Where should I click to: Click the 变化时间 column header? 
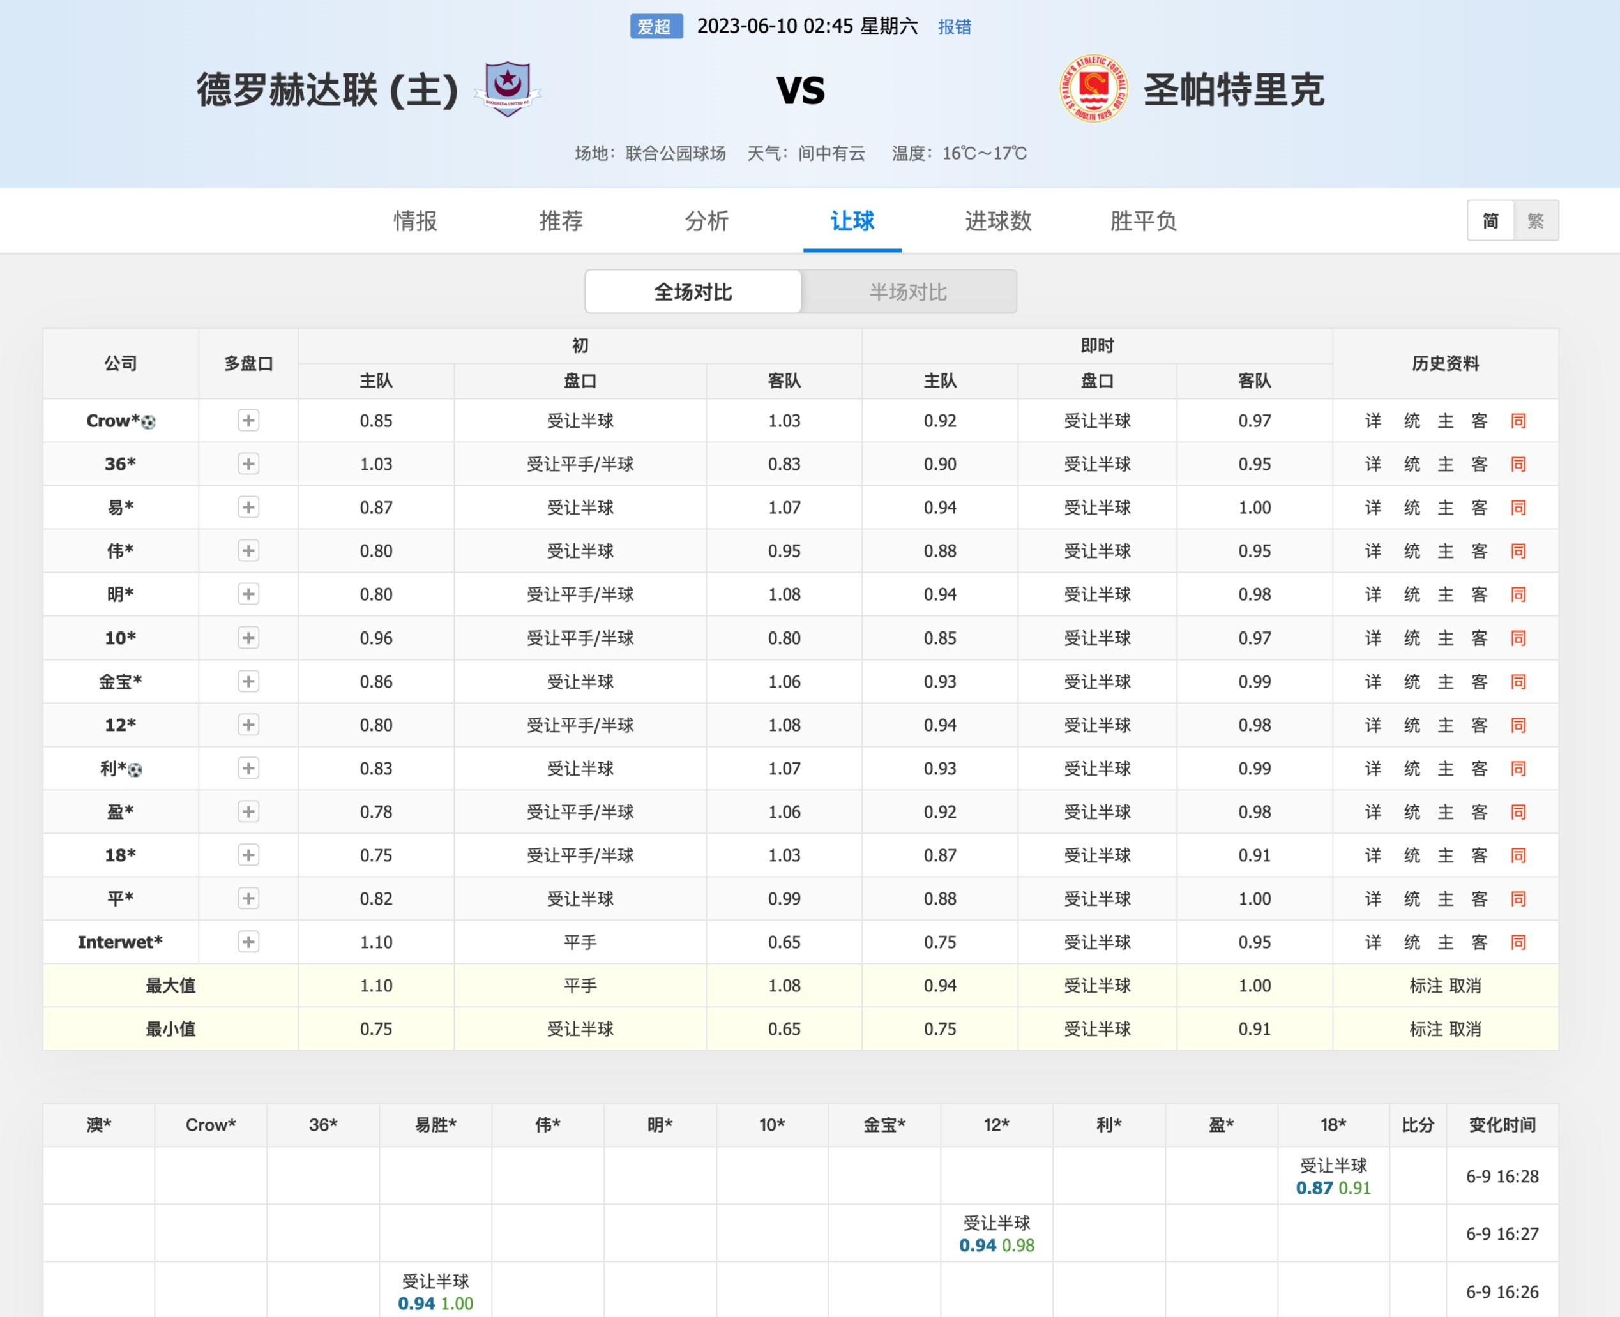pyautogui.click(x=1503, y=1125)
